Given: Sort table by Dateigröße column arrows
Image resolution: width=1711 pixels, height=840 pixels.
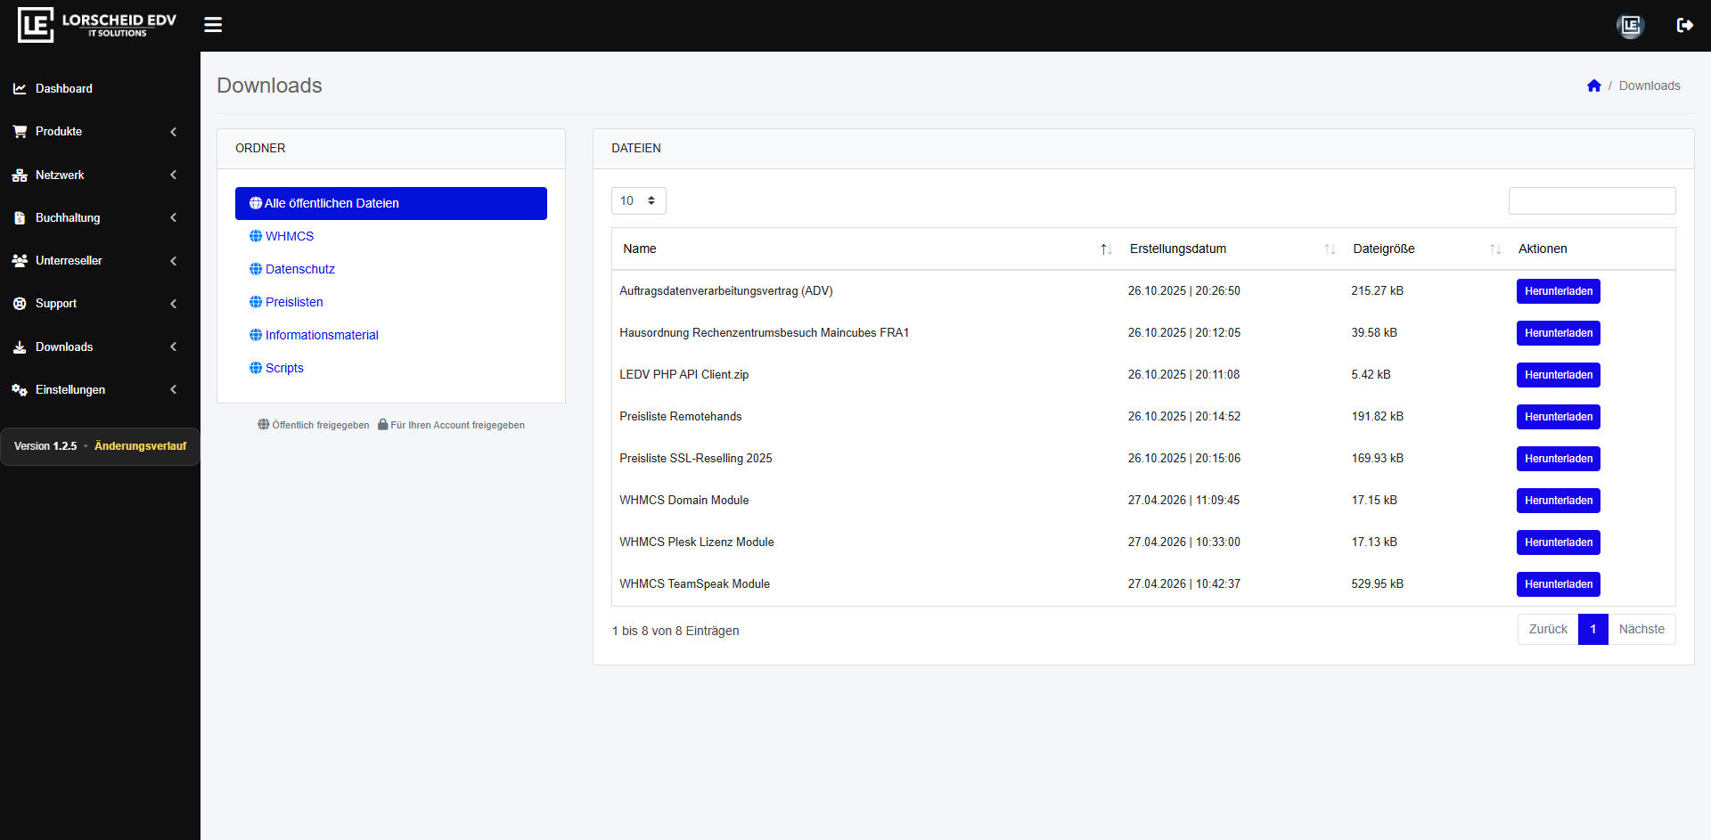Looking at the screenshot, I should (x=1495, y=249).
